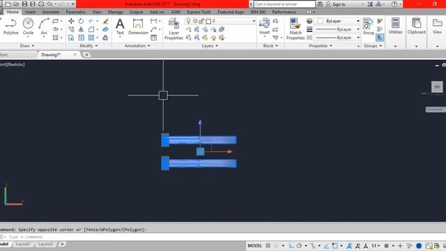Viewport: 446px width, 251px height.
Task: Switch to Layout1 tab
Action: 23,244
